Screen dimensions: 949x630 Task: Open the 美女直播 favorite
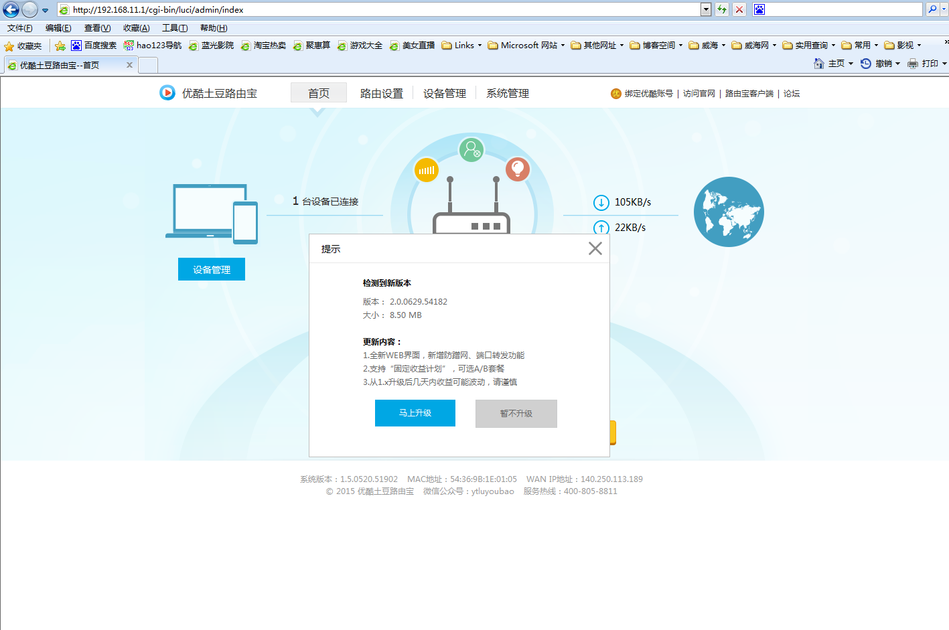click(x=412, y=46)
